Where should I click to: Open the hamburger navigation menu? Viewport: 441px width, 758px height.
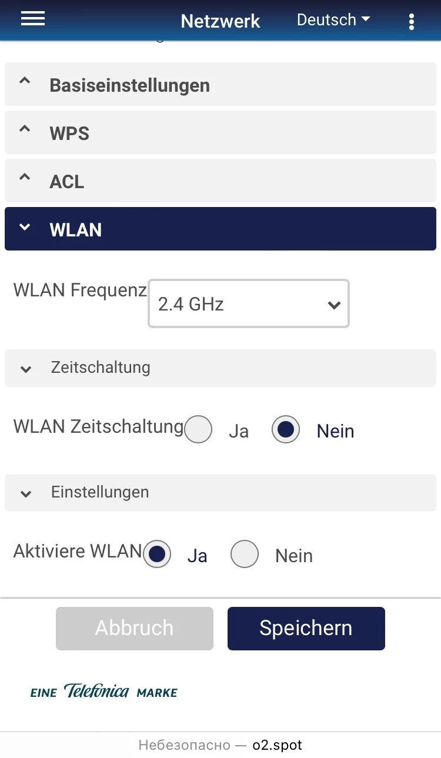pos(33,19)
